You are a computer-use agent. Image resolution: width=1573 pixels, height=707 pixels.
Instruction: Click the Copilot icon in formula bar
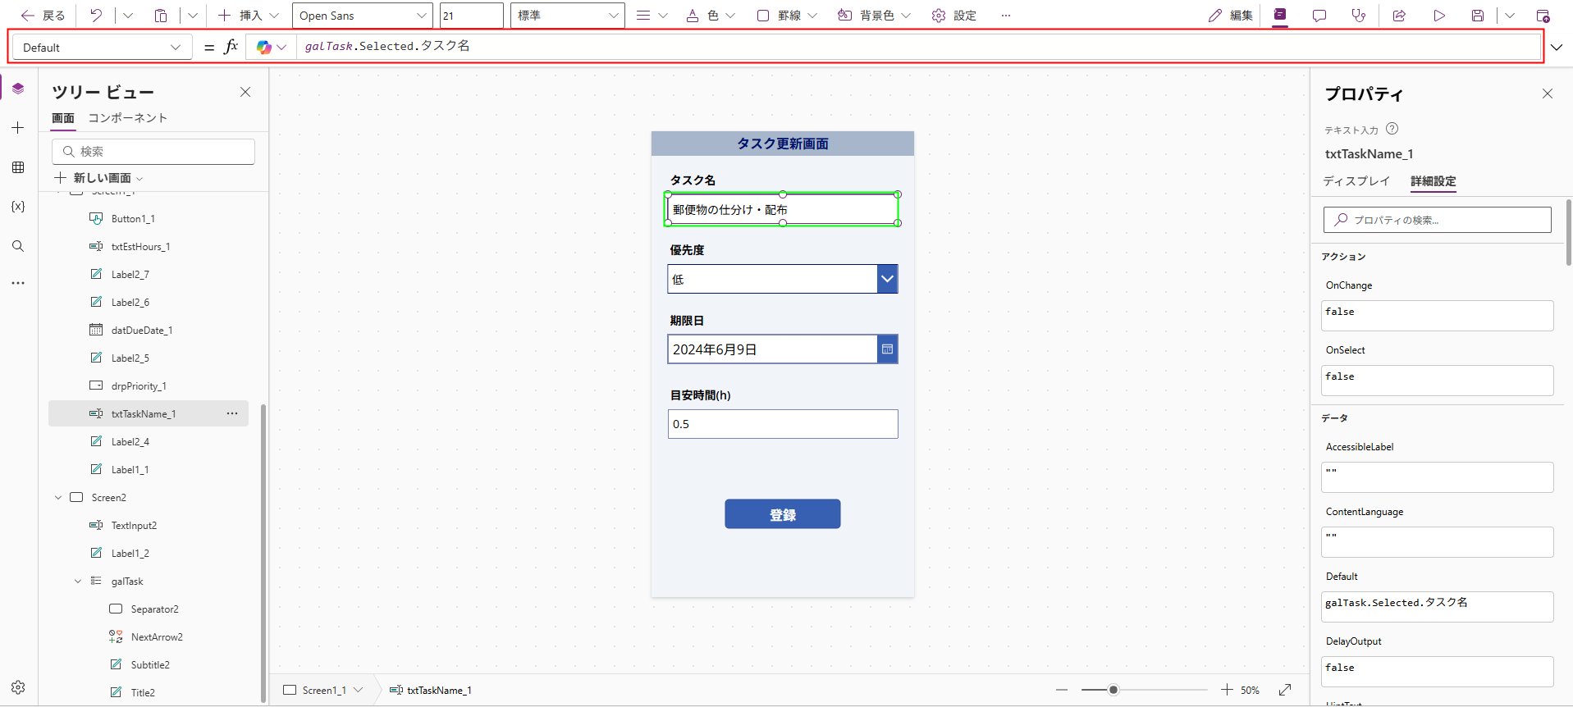(x=263, y=48)
